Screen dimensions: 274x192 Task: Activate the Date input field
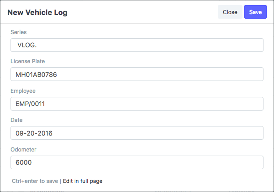click(137, 133)
